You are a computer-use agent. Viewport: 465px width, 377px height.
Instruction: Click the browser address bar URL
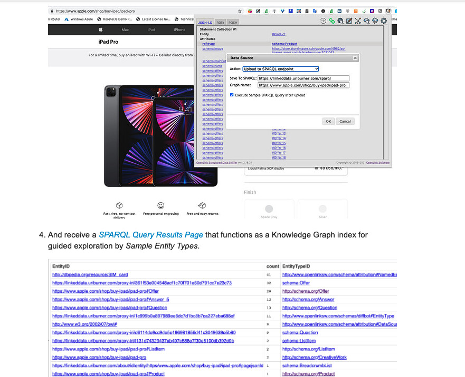pos(96,11)
